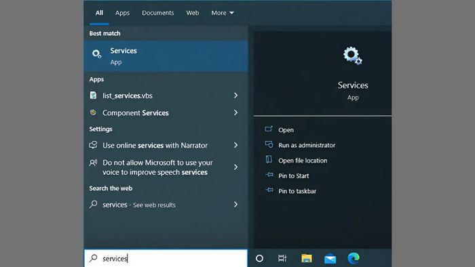Image resolution: width=475 pixels, height=267 pixels.
Task: Click the Narrator online services settings icon
Action: click(94, 145)
